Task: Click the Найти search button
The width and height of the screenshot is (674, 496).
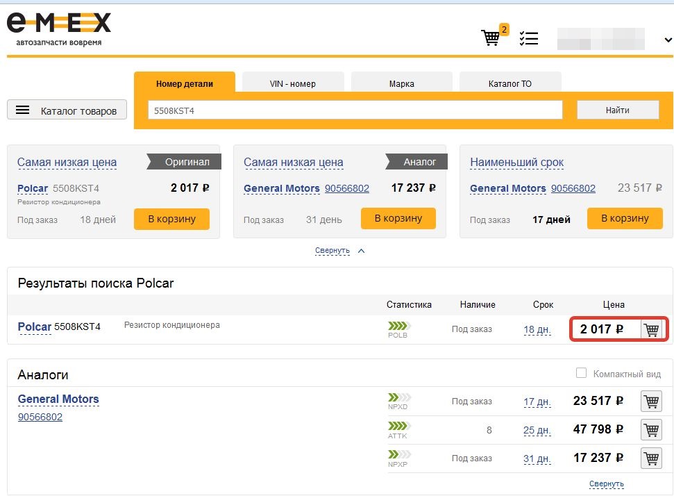Action: [x=618, y=110]
